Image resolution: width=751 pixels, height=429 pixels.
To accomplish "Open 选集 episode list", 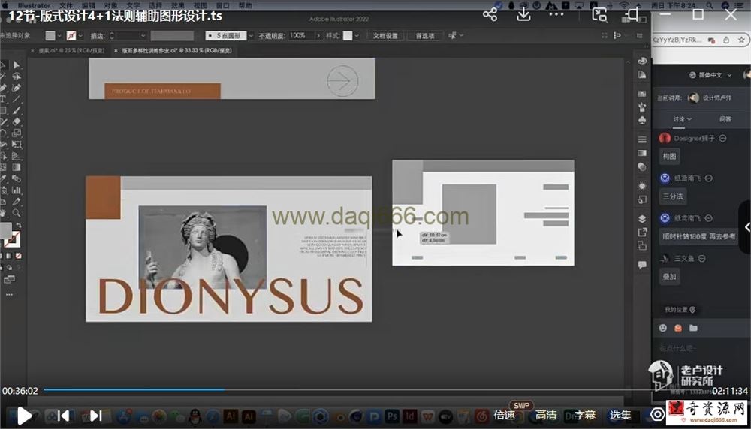I will (x=621, y=415).
